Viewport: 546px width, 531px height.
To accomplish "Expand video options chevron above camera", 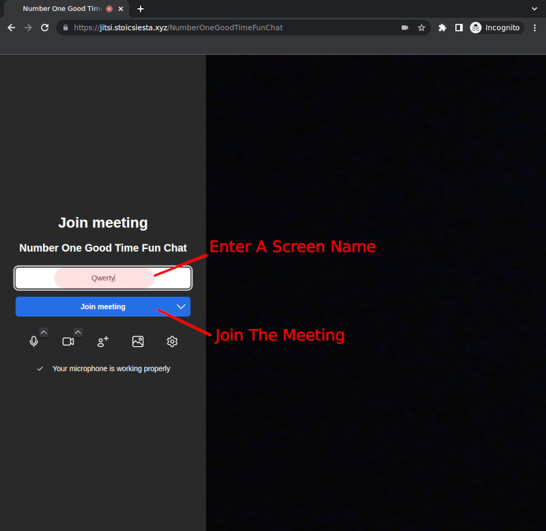I will click(78, 332).
